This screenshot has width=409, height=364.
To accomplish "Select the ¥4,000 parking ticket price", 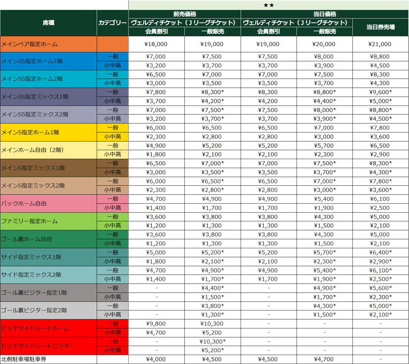I will click(156, 359).
